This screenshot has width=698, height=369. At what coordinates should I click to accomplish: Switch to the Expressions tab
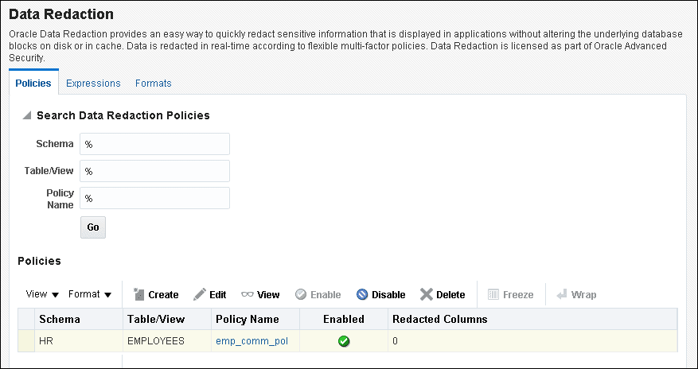[x=93, y=83]
